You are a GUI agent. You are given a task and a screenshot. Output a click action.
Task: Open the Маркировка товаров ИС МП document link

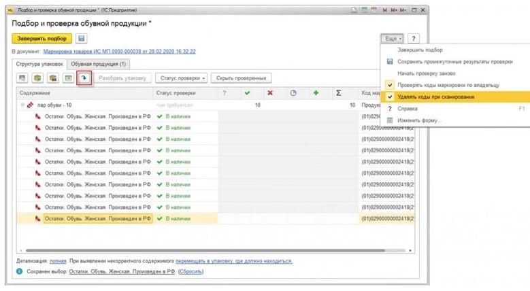[x=119, y=51]
